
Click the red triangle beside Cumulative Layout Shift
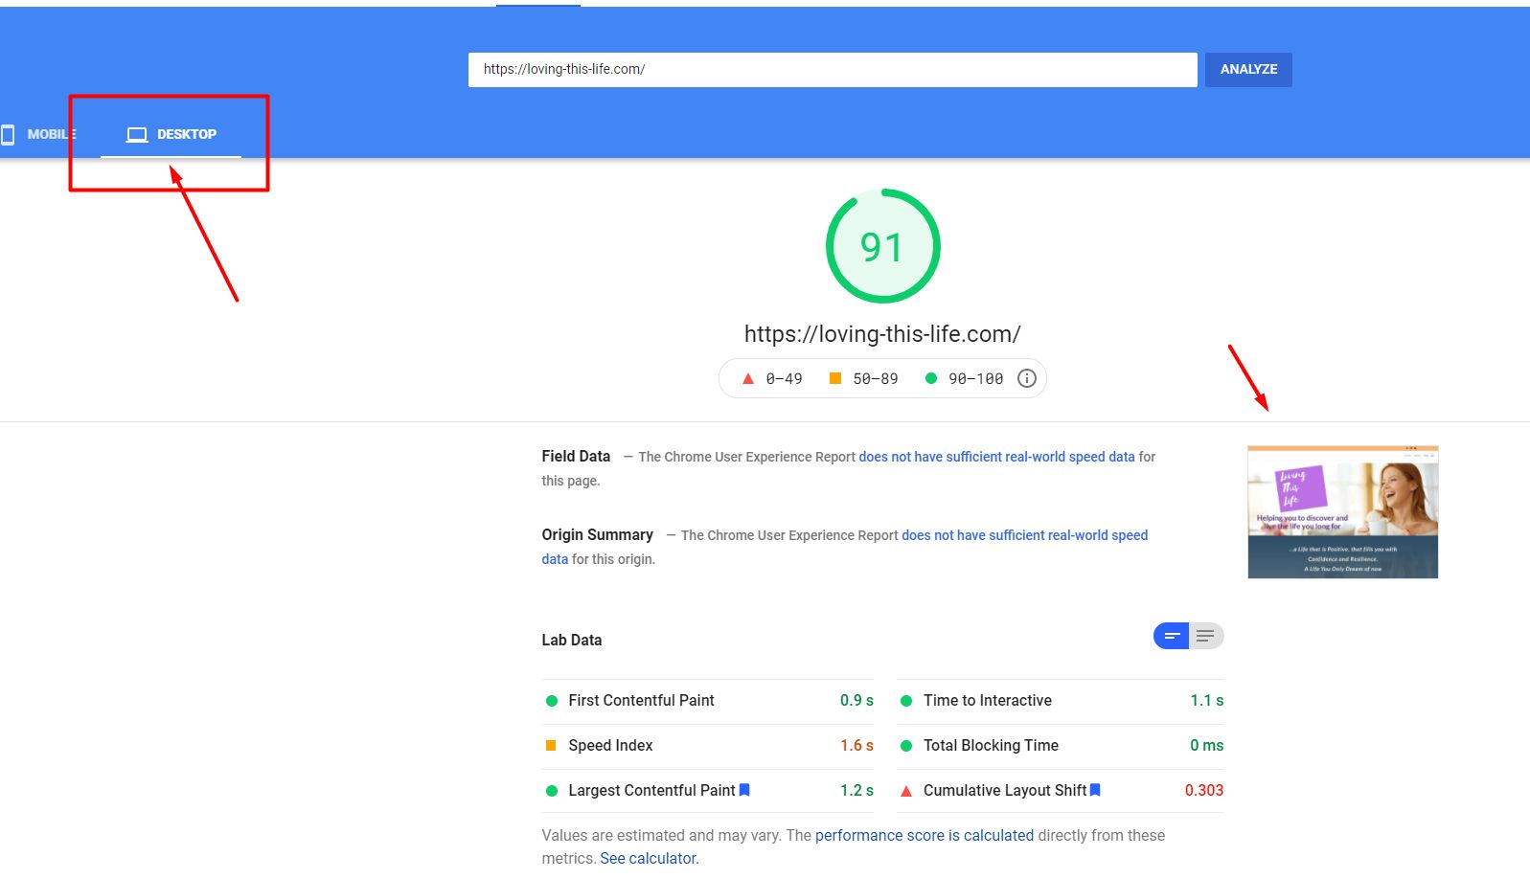click(x=905, y=791)
